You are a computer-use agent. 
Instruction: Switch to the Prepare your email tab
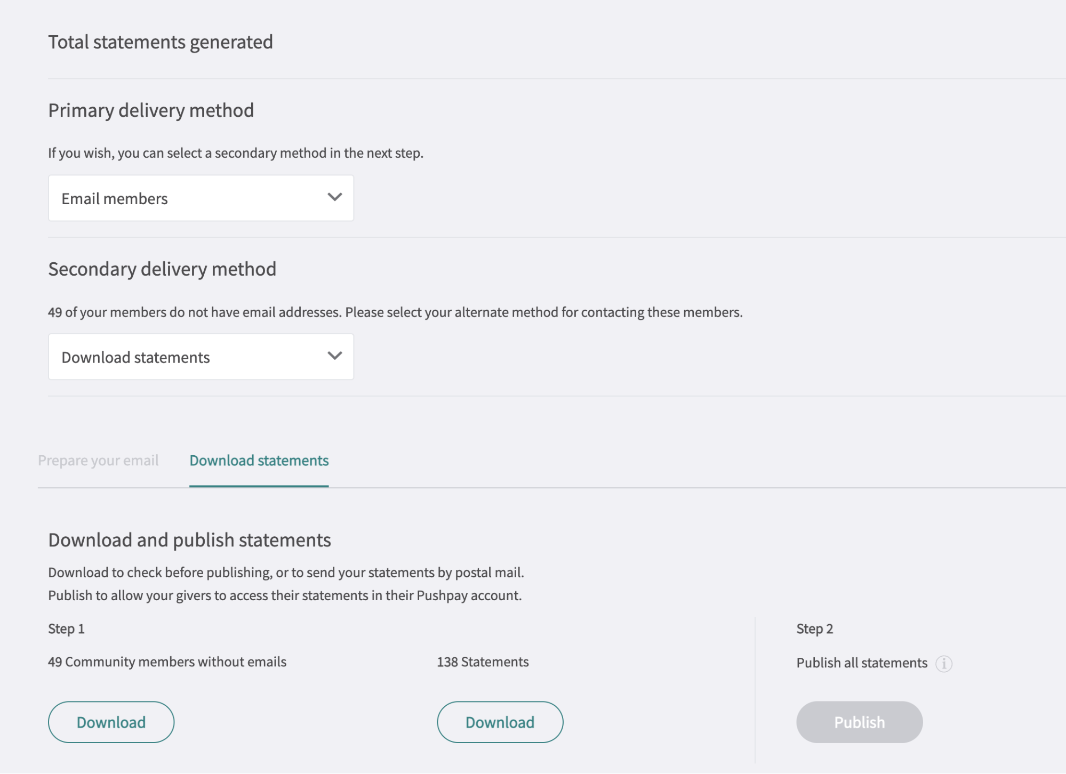(x=99, y=460)
